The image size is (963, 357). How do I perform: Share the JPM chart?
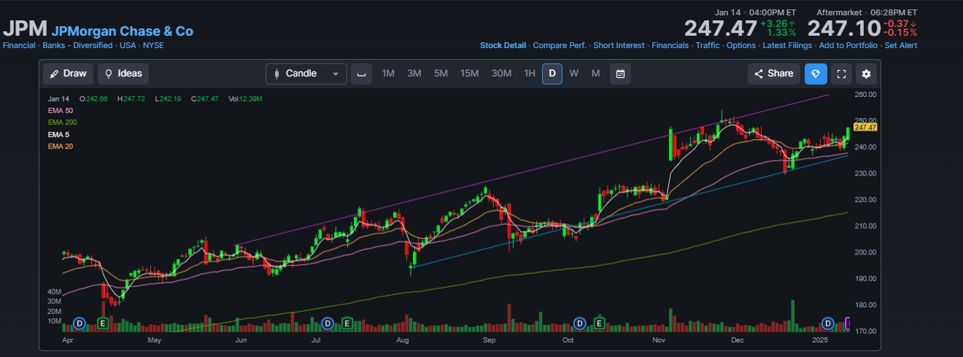(773, 74)
